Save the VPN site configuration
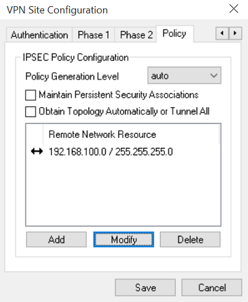This screenshot has width=248, height=302. coord(145,288)
